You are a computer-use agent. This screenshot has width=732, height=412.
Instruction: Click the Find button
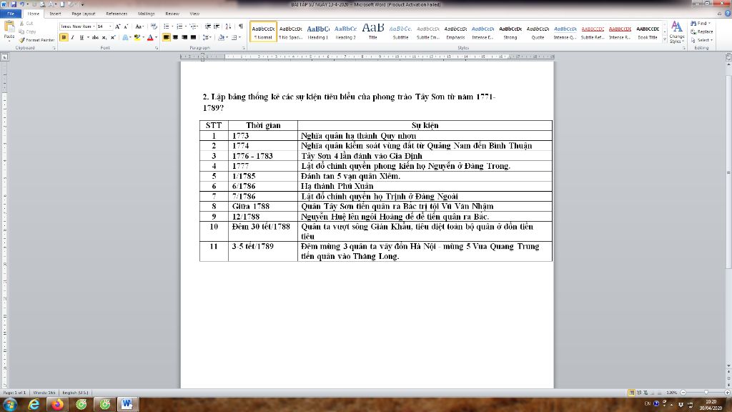coord(701,24)
